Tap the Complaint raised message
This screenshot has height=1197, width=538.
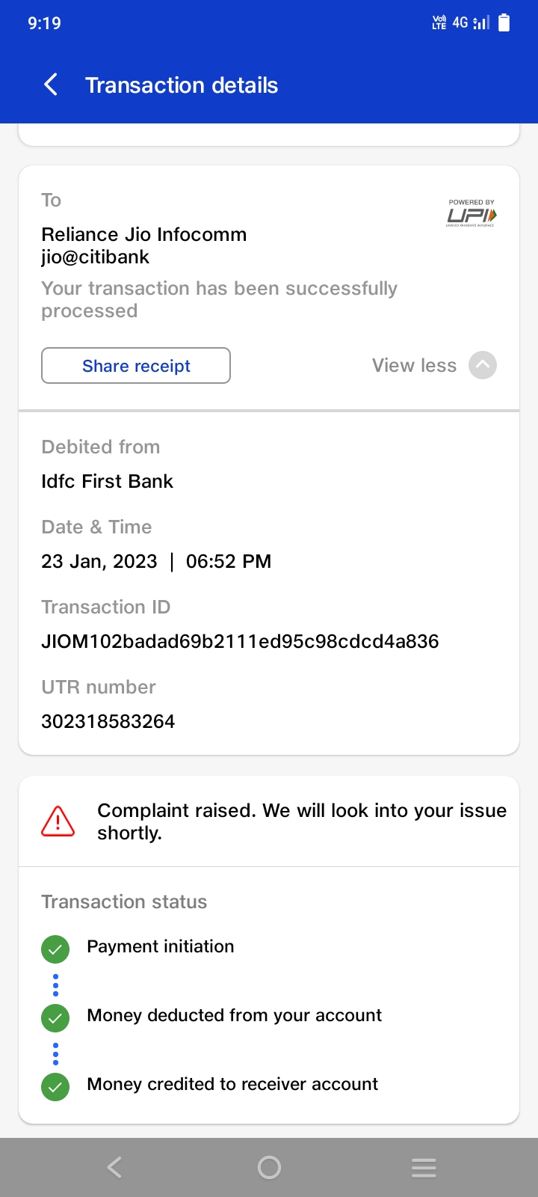(x=302, y=821)
